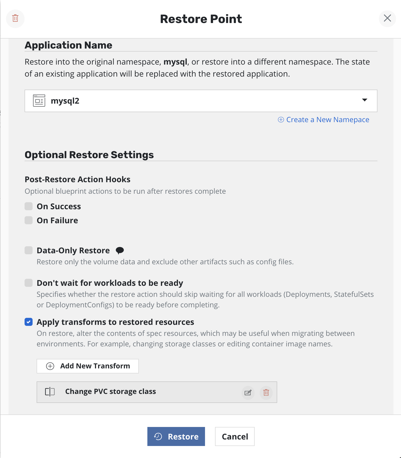Screen dimensions: 401x458
Task: Open the mysql2 namespace dropdown arrow
Action: [x=365, y=100]
